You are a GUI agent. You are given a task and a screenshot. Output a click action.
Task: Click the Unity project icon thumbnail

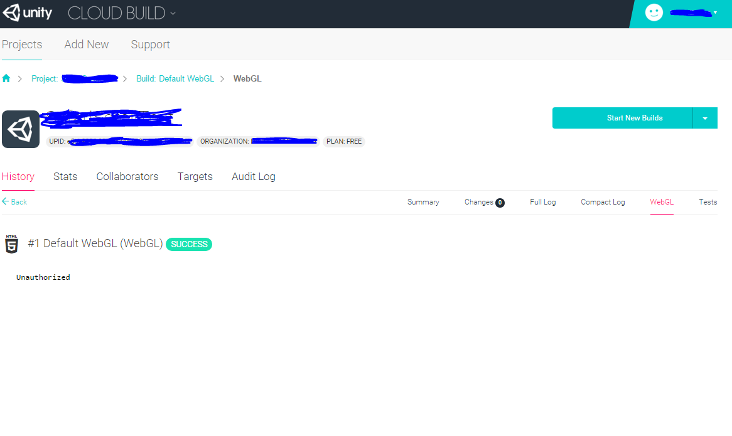click(x=21, y=129)
